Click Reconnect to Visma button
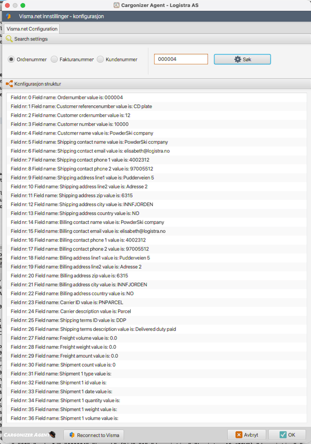 tap(94, 435)
